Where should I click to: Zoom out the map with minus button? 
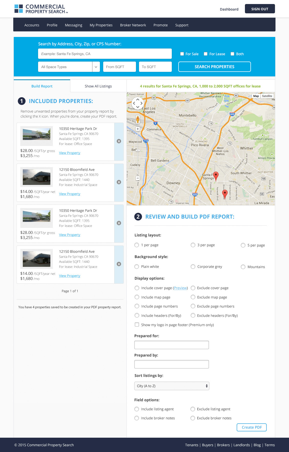coord(137,178)
